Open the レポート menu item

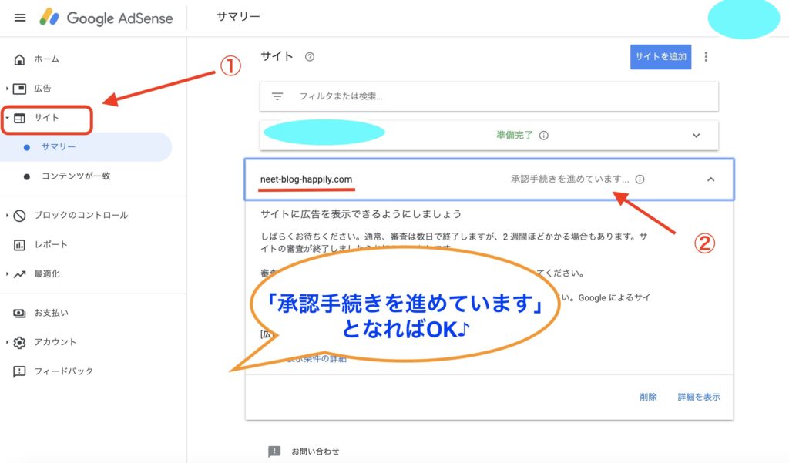(x=51, y=244)
